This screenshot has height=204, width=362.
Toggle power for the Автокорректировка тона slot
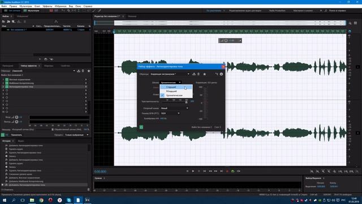(7, 87)
